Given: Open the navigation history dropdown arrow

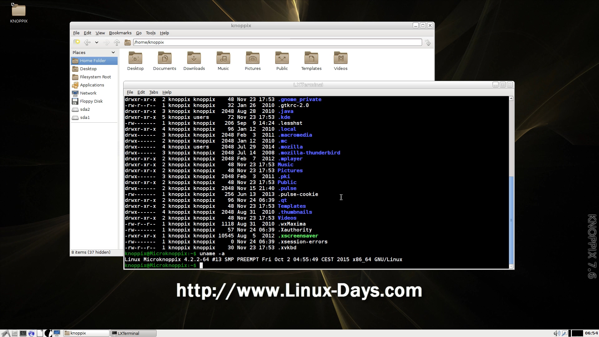Looking at the screenshot, I should [x=97, y=42].
